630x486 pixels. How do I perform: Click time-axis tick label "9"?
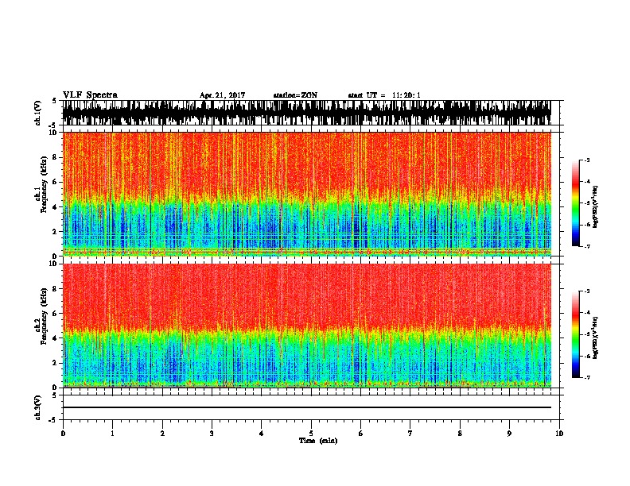coord(509,434)
